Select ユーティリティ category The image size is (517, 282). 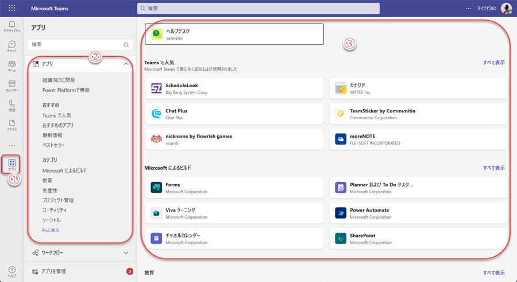pos(55,210)
